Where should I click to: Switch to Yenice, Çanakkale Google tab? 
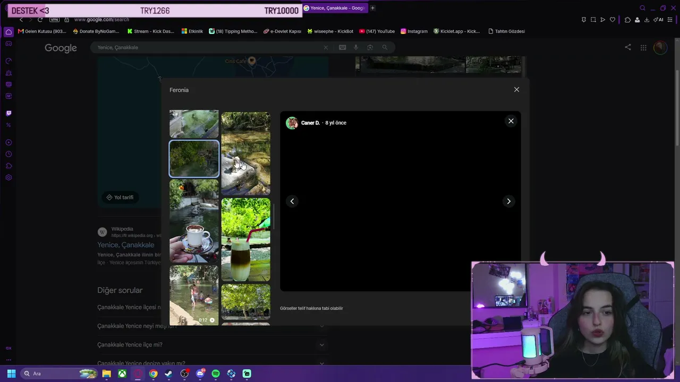[x=334, y=8]
